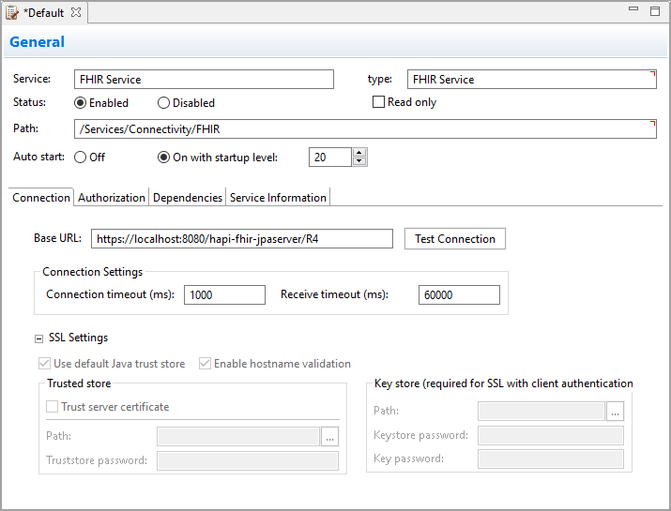
Task: Maximize the editor panel
Action: 655,11
